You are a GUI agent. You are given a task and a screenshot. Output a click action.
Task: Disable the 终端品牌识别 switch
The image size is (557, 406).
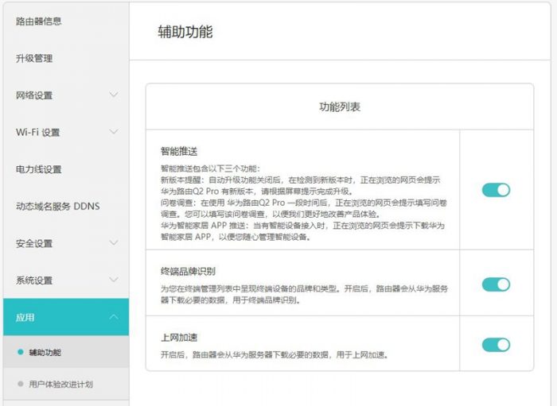tap(496, 284)
